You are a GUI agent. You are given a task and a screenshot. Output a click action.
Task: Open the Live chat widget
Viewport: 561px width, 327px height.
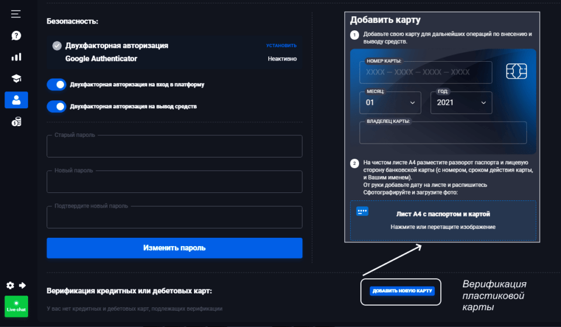[16, 306]
